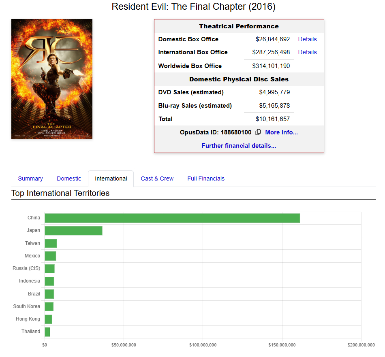Click the $50,000,000 axis label
Image resolution: width=385 pixels, height=357 pixels.
tap(124, 345)
